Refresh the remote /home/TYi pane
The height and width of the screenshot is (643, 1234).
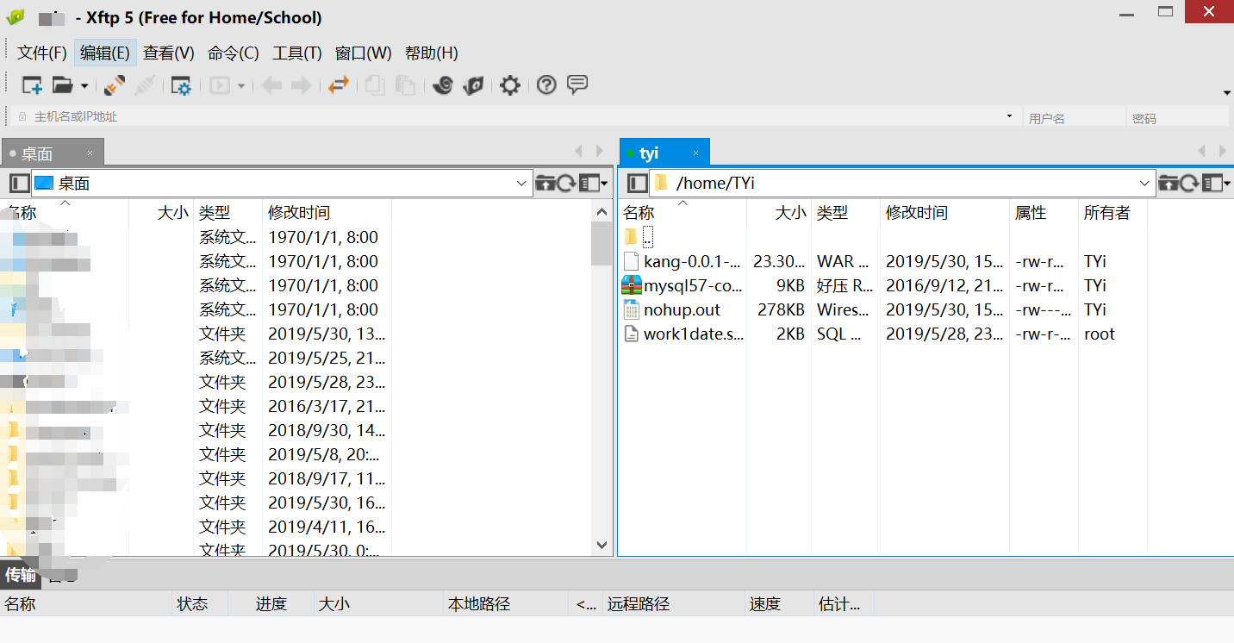pos(1190,183)
